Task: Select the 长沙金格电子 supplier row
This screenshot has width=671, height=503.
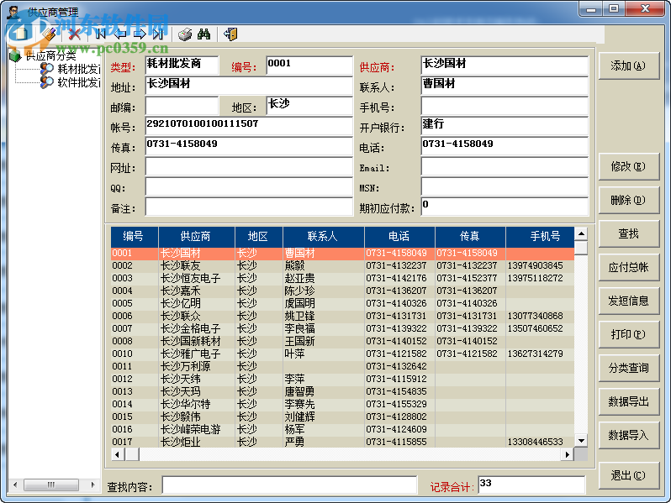Action: [x=342, y=328]
